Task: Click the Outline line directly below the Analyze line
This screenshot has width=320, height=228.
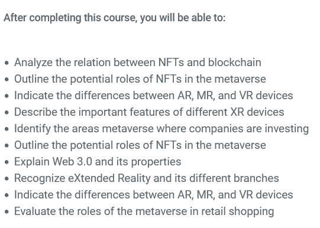Action: click(140, 79)
